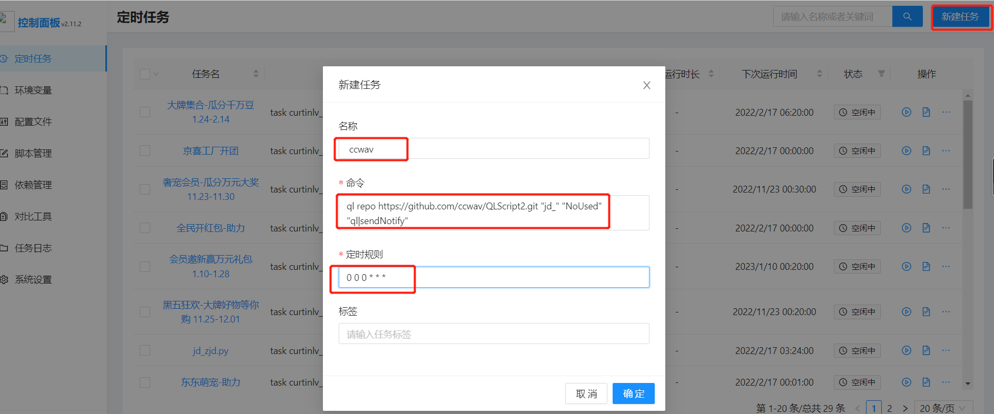The height and width of the screenshot is (414, 994).
Task: Run the 会员邀新赢万元礼包 task
Action: (907, 266)
